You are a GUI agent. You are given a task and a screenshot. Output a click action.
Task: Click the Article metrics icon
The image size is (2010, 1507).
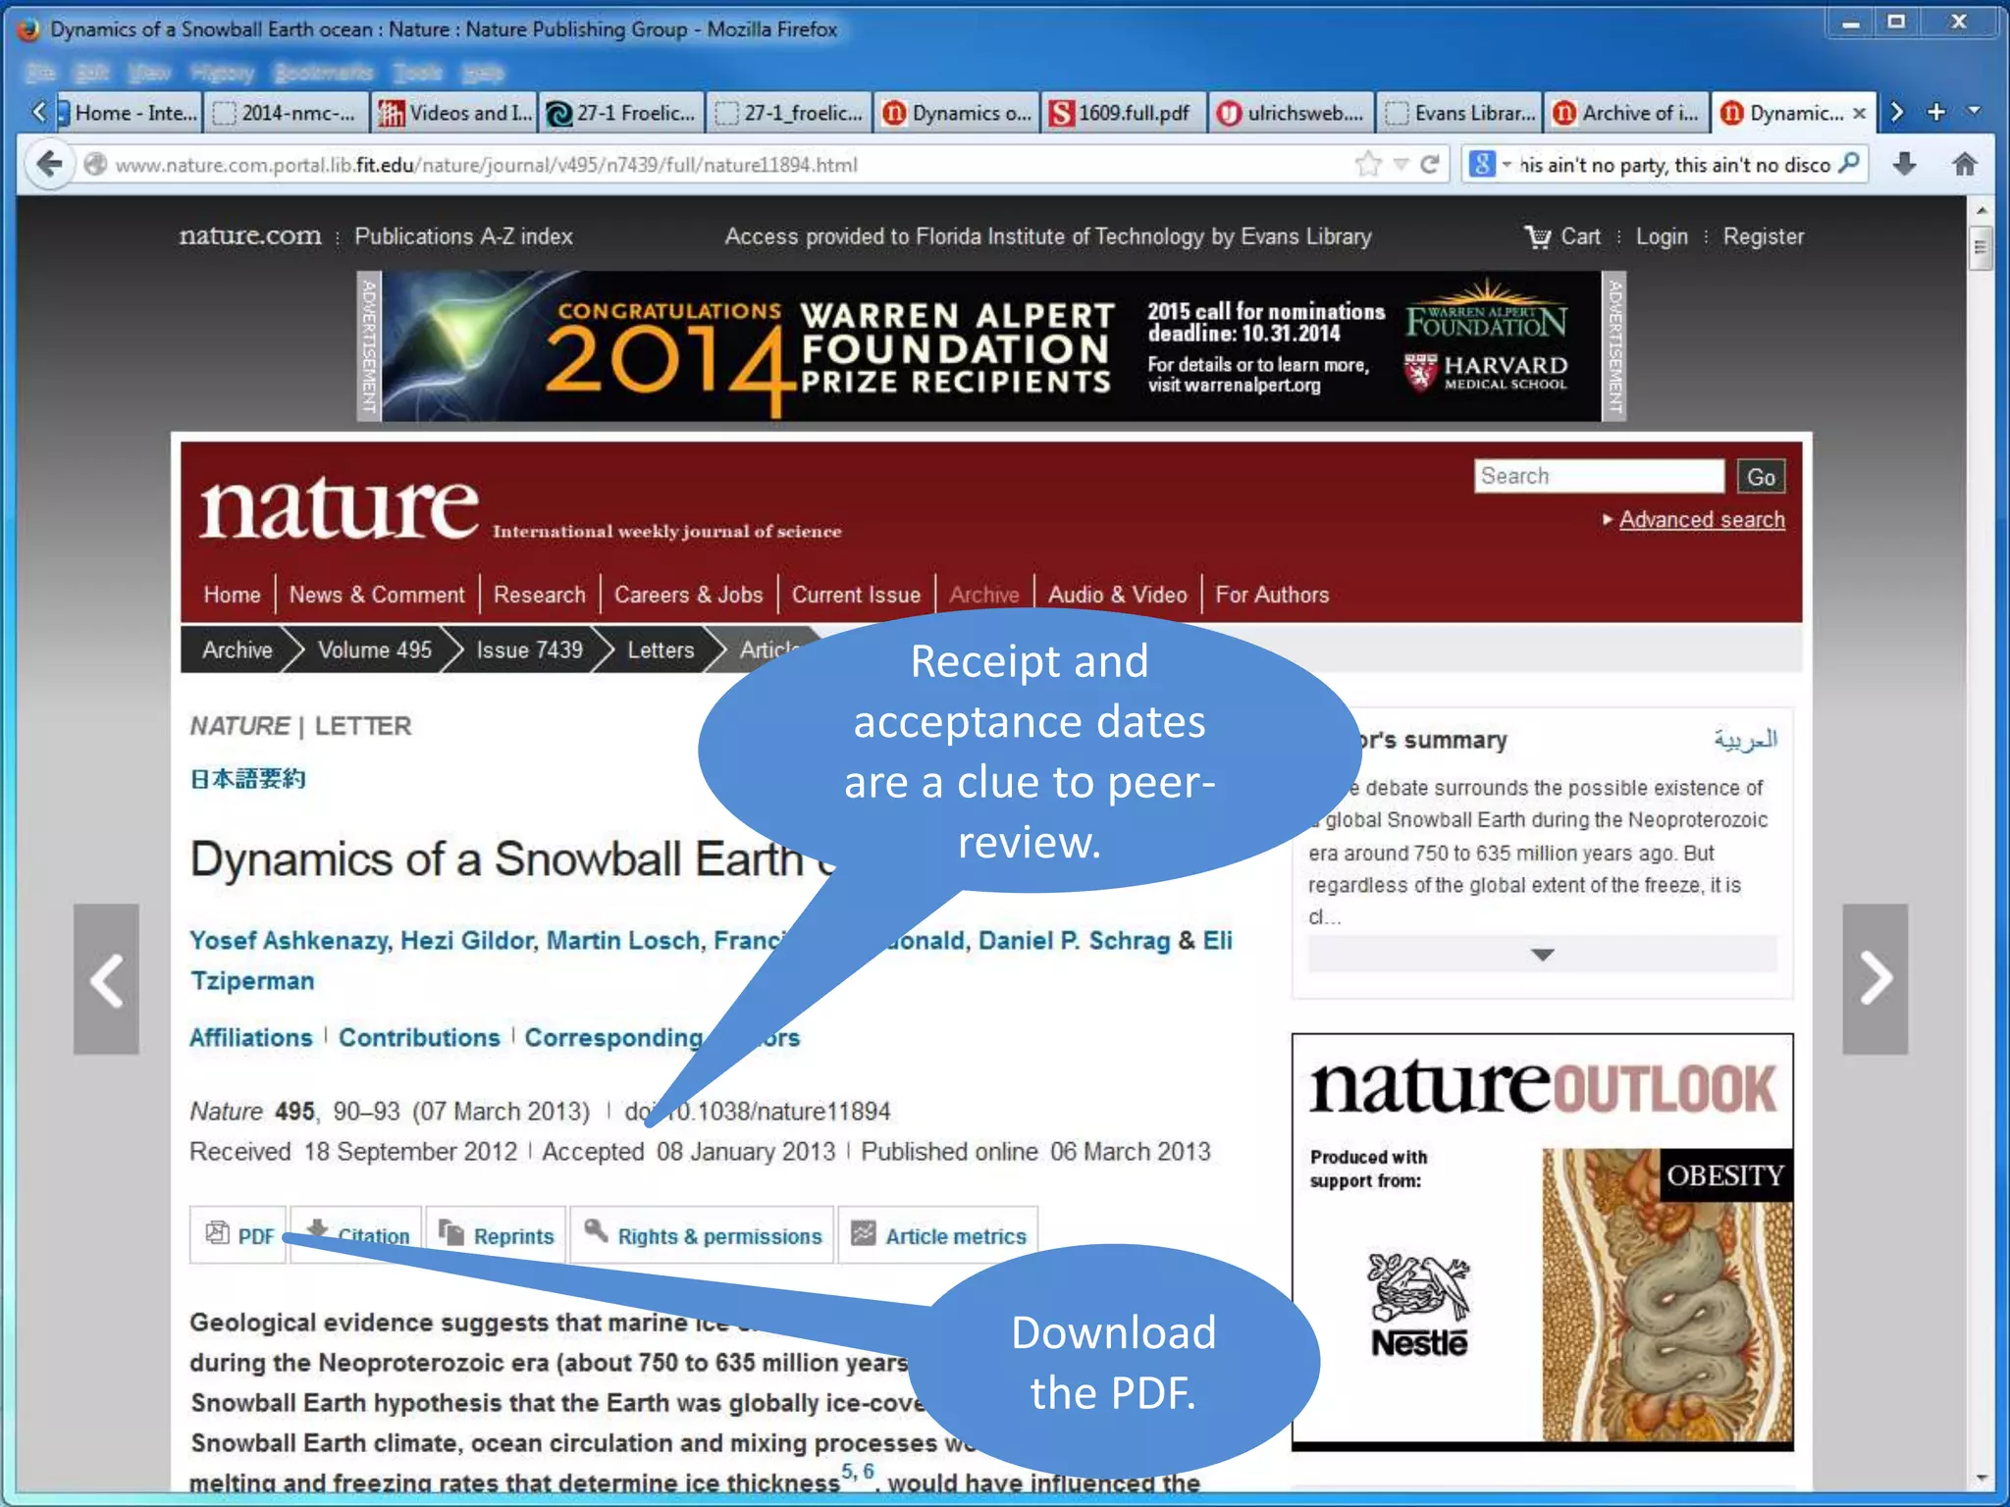tap(863, 1233)
